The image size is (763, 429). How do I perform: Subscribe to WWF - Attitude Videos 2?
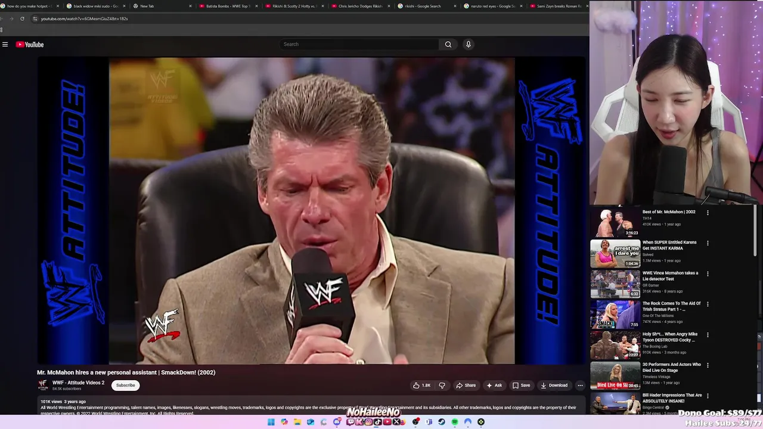coord(125,386)
